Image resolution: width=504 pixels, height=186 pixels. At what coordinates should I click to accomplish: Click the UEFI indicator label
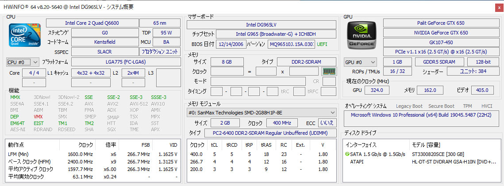323,44
